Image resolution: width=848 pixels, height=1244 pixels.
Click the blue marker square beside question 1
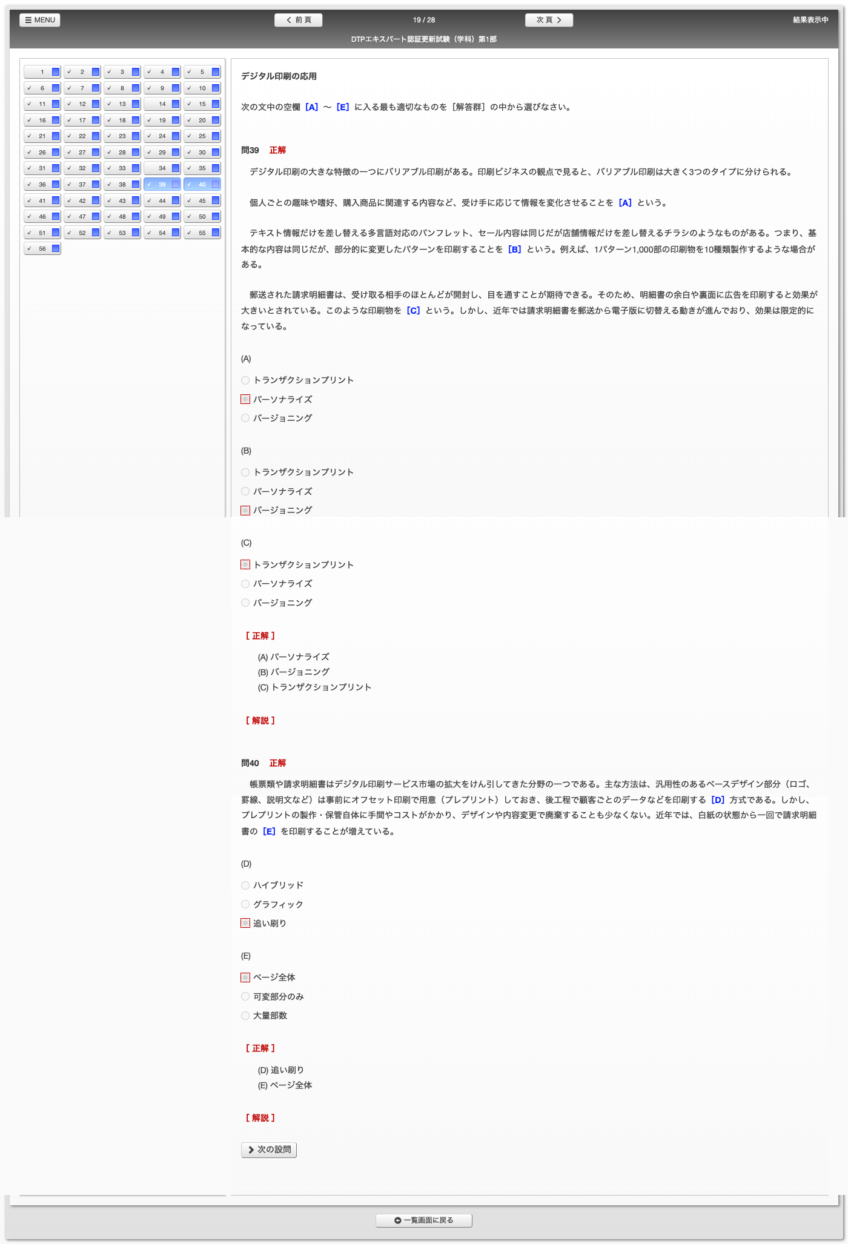(x=56, y=72)
